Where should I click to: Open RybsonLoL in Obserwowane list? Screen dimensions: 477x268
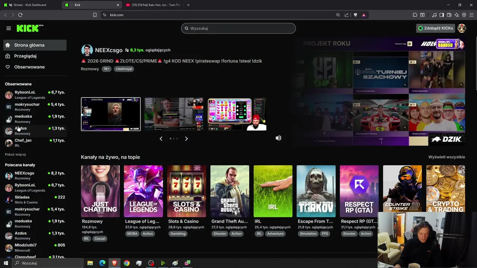click(35, 95)
